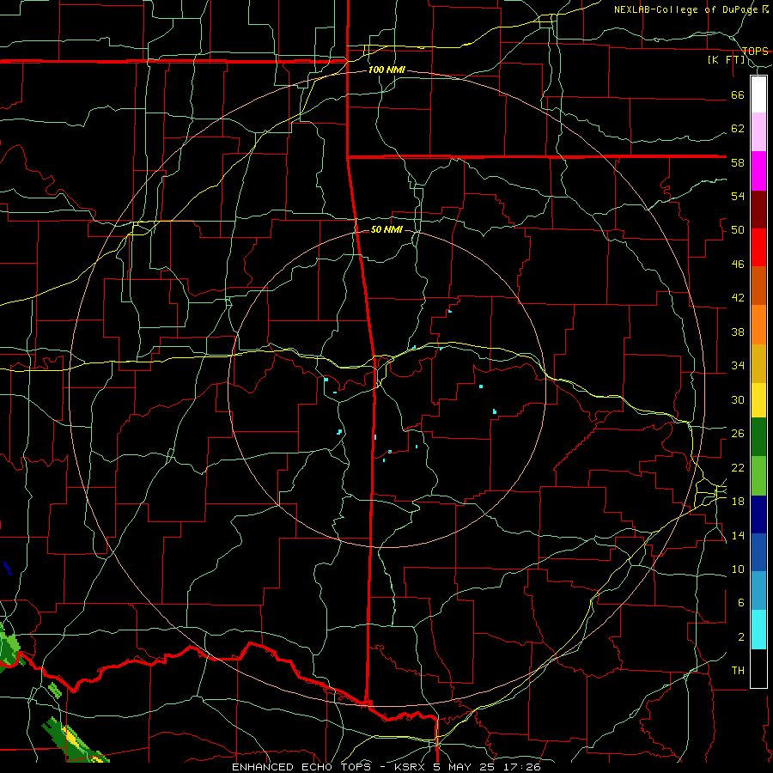
Task: Click the "42" legend value
Action: (x=738, y=298)
